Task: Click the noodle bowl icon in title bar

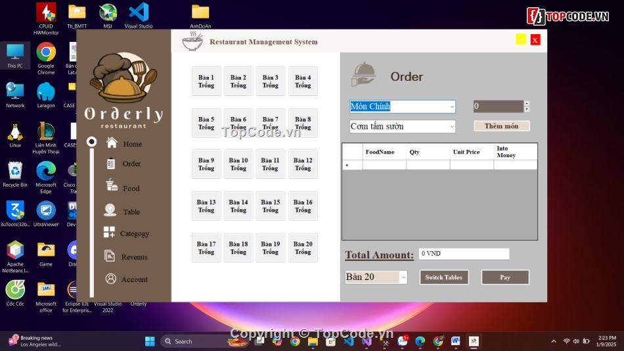Action: (192, 41)
